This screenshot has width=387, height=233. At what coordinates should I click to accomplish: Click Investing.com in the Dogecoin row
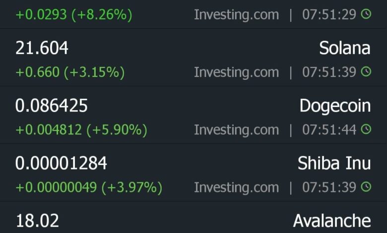click(236, 130)
